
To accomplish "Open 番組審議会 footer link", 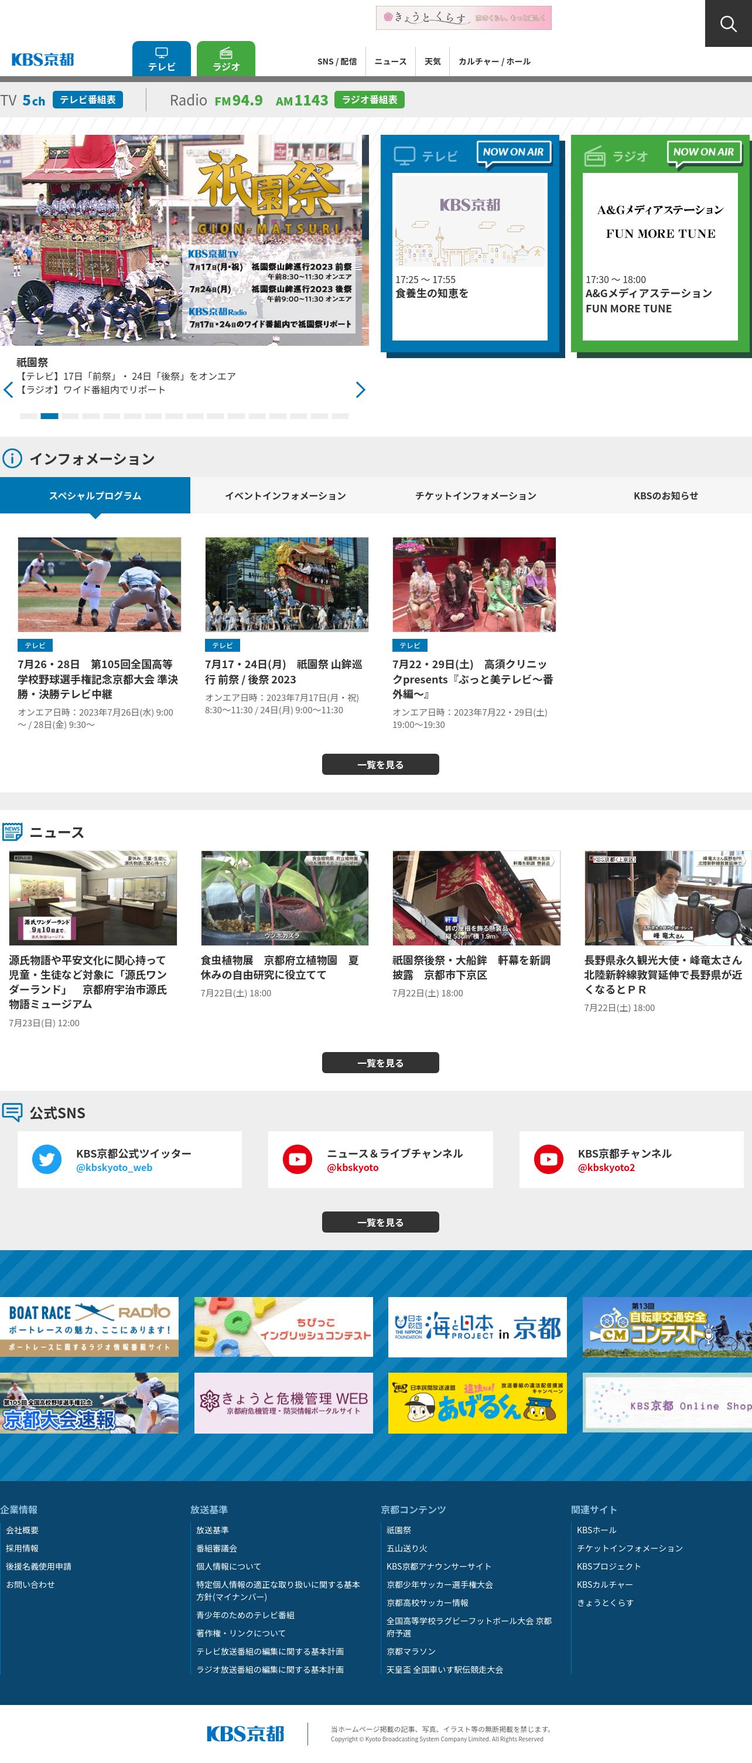I will (x=216, y=1548).
